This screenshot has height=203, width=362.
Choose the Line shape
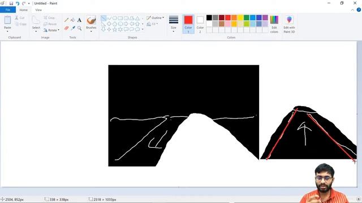click(104, 18)
